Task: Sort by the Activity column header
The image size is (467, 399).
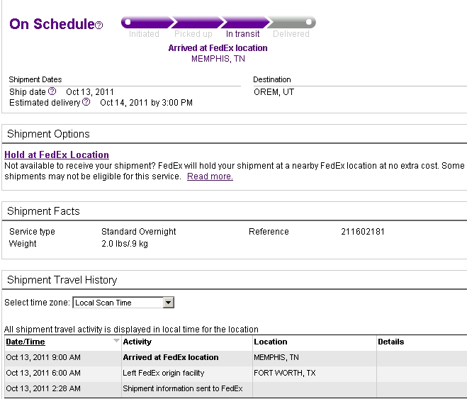Action: (x=137, y=342)
